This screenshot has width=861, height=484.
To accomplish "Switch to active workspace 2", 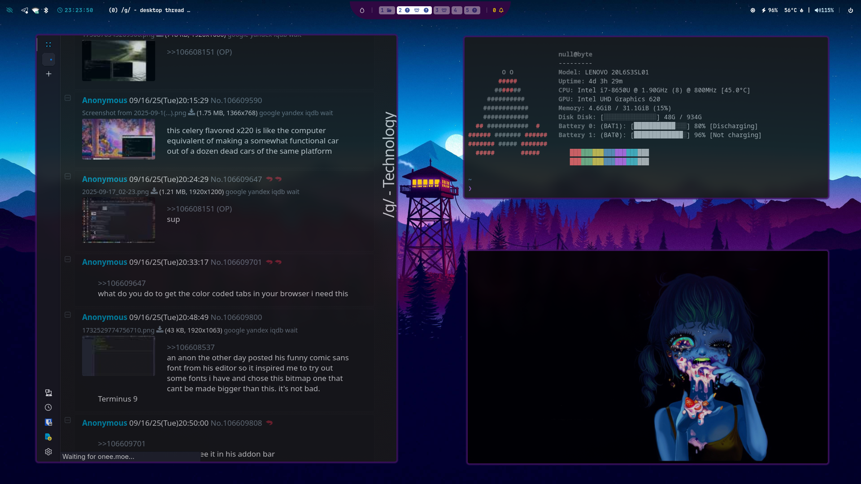I will point(414,10).
